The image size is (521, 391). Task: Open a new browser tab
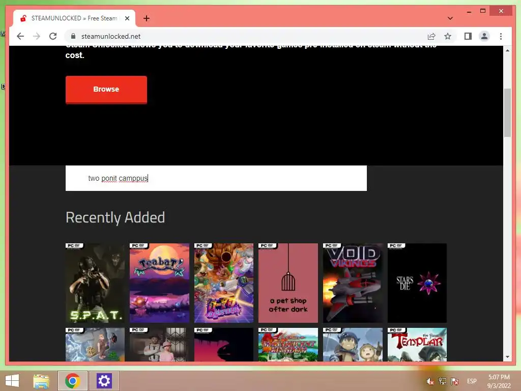coord(146,18)
